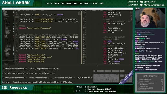The height and width of the screenshot is (94, 167).
Task: Click the Twitter bird icon
Action: click(x=141, y=5)
